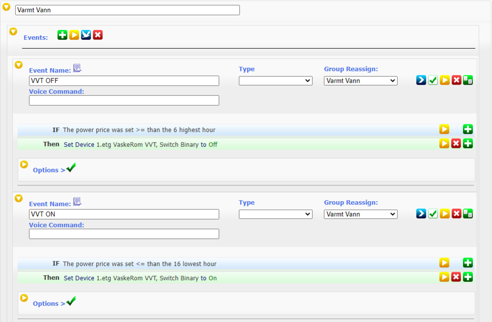492x322 pixels.
Task: Copy VVT ON event with green duplicate icon
Action: tap(468, 214)
